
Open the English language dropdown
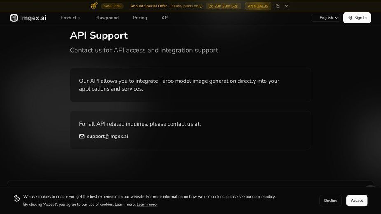(x=326, y=18)
